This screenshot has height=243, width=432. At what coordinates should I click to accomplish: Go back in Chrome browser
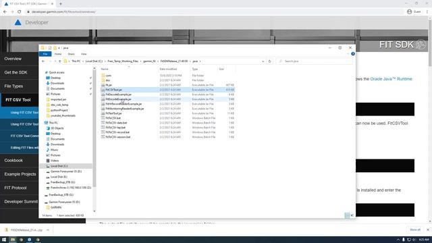coord(5,11)
